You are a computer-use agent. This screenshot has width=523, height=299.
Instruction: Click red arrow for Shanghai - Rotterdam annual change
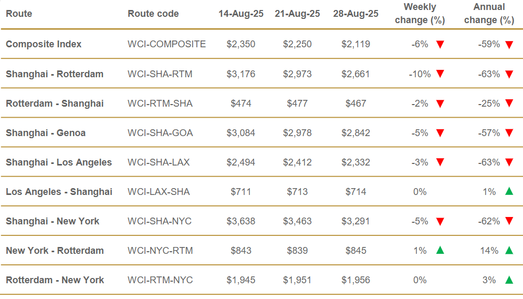coord(509,74)
